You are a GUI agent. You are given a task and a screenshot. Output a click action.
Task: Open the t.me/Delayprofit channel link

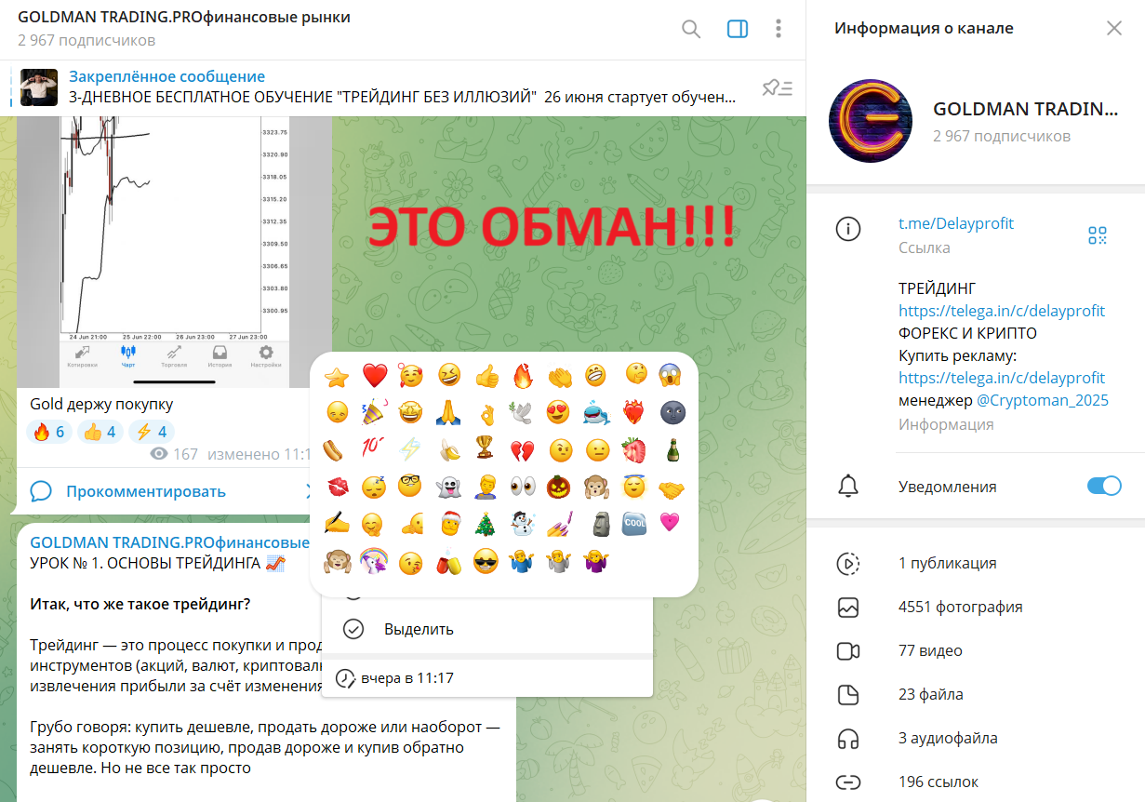coord(955,223)
